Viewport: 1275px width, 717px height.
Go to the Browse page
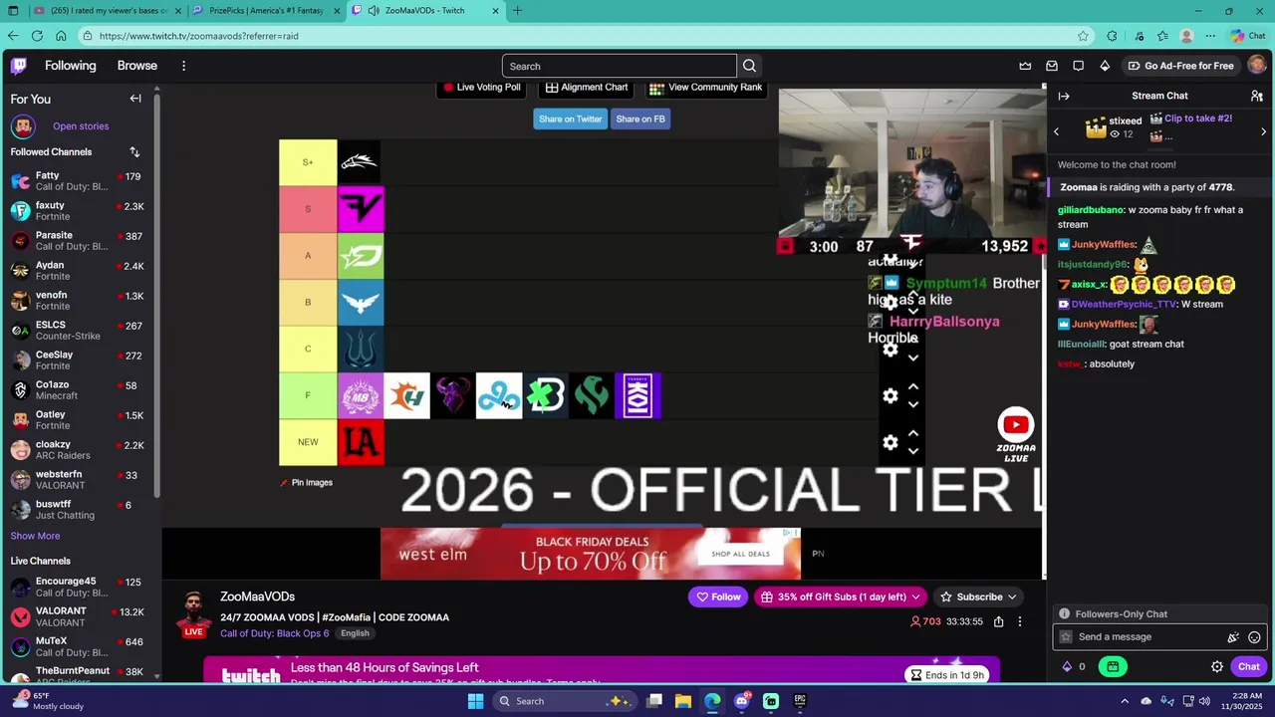[x=137, y=66]
